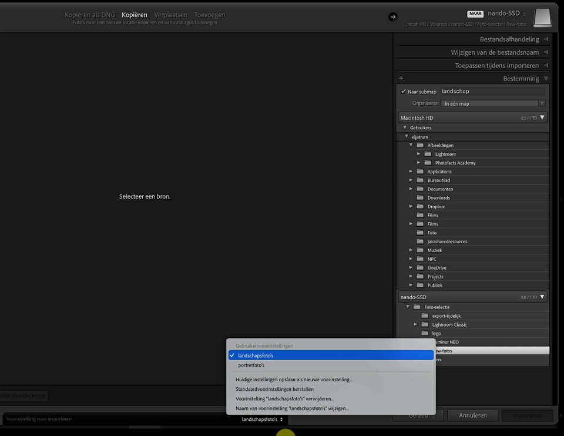Select the javasharedresources folder icon
Screen dimensions: 564x436
point(419,242)
